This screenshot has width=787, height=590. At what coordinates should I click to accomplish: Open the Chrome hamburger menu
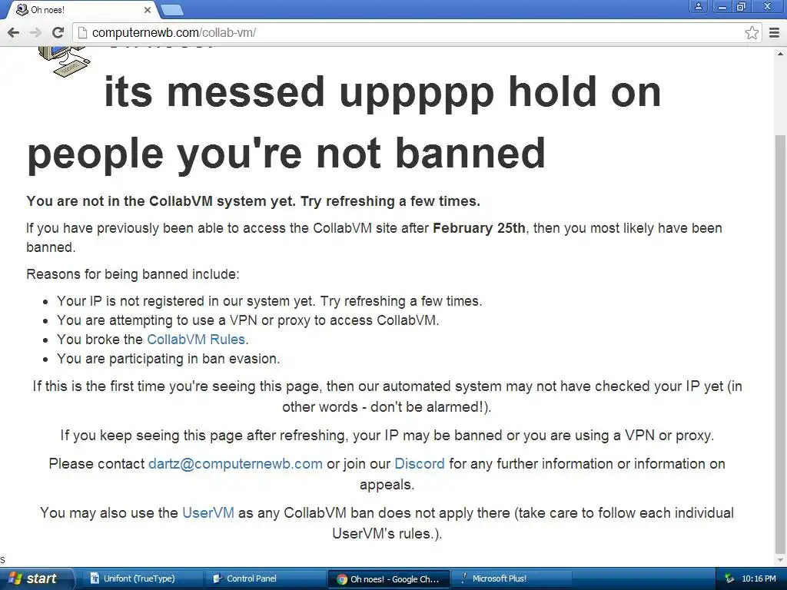(775, 32)
